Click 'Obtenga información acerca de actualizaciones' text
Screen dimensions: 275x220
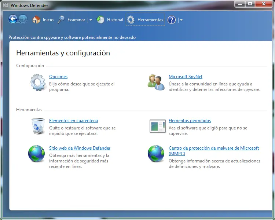[x=214, y=164]
